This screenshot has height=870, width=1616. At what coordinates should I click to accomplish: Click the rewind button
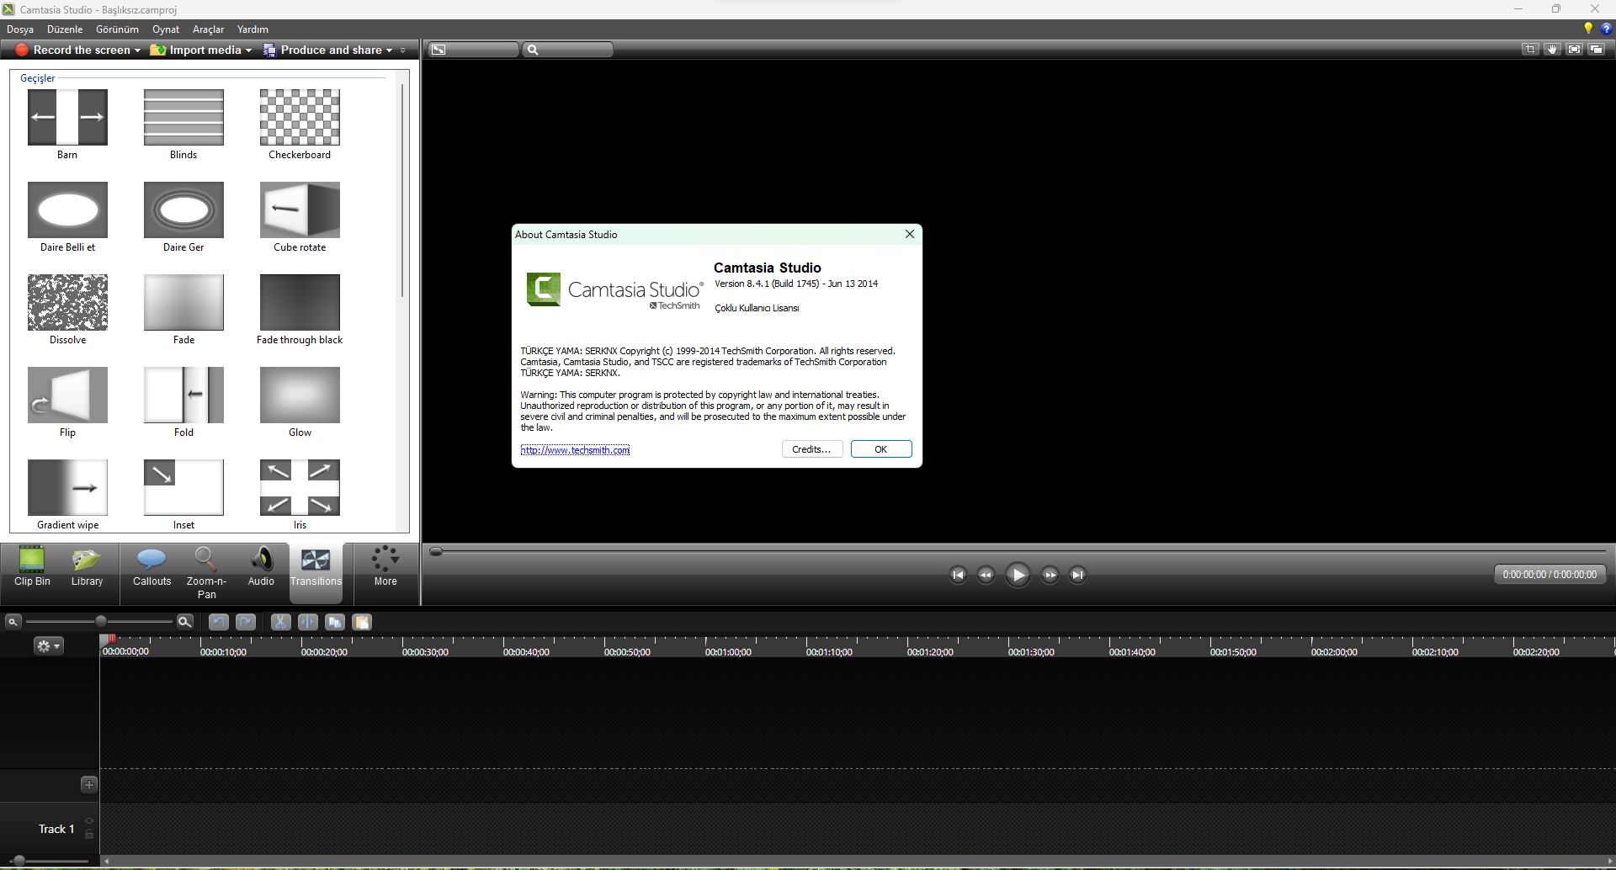pyautogui.click(x=986, y=575)
